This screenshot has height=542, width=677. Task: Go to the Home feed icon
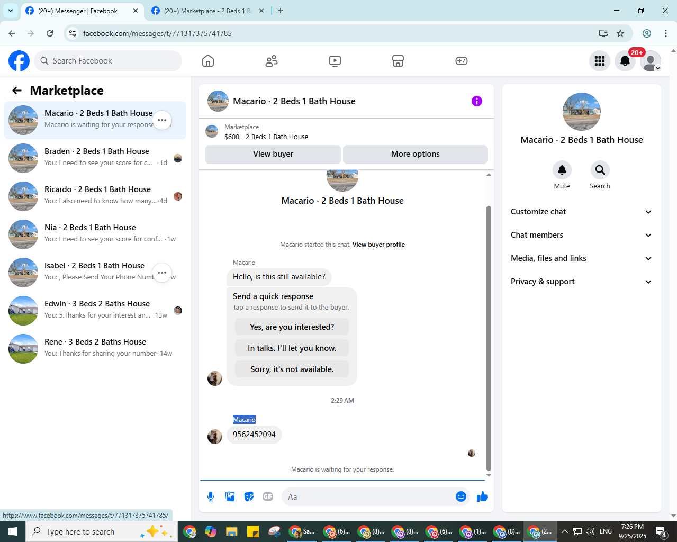tap(208, 61)
